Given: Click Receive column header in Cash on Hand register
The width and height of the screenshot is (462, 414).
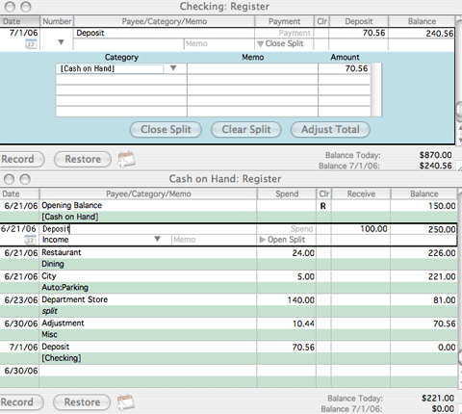Looking at the screenshot, I should click(361, 194).
